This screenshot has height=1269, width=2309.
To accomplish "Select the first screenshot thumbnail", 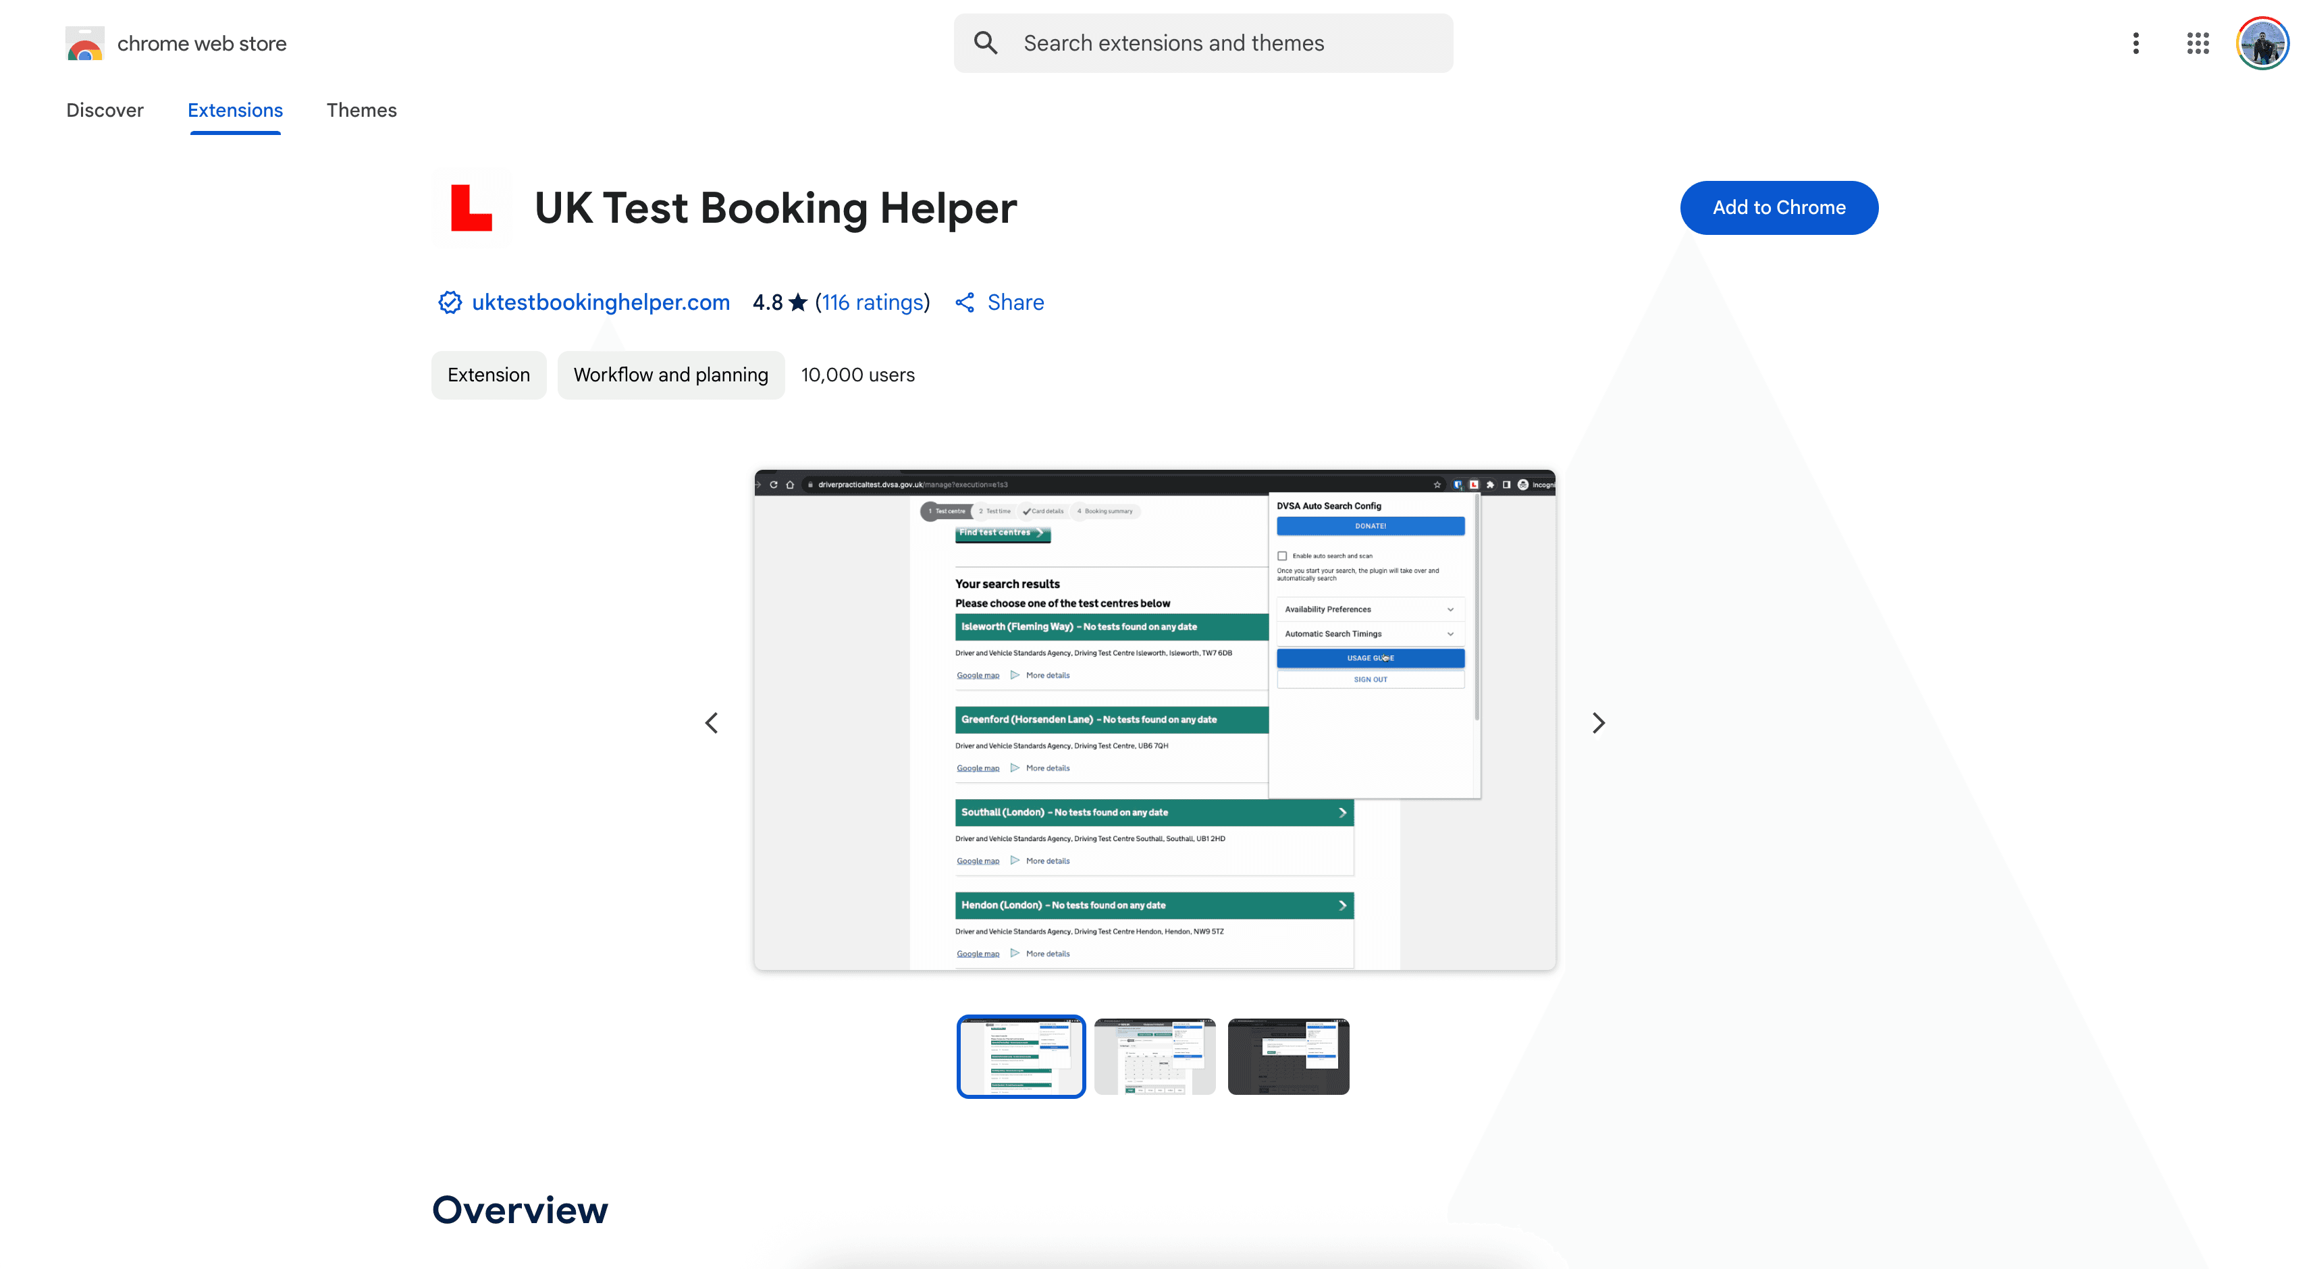I will [1021, 1056].
